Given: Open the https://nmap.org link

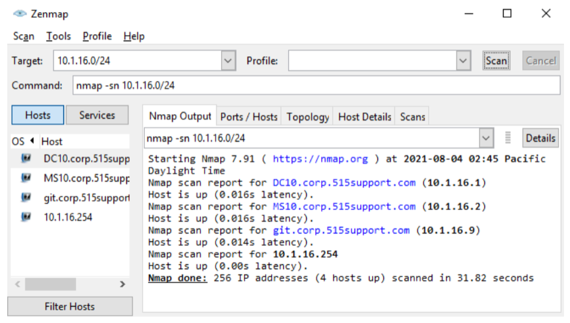Looking at the screenshot, I should click(x=320, y=159).
